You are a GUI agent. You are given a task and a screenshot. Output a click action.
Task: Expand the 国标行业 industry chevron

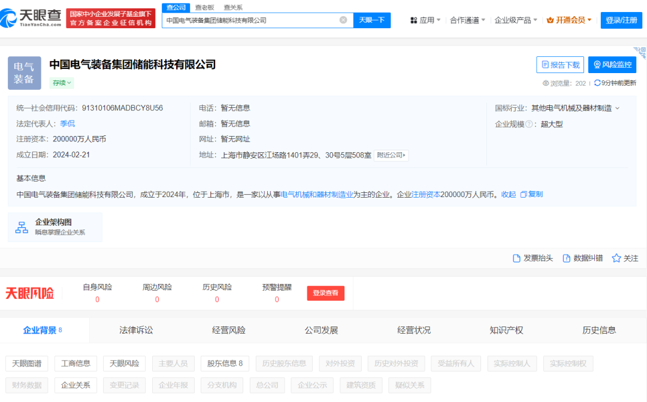(617, 108)
